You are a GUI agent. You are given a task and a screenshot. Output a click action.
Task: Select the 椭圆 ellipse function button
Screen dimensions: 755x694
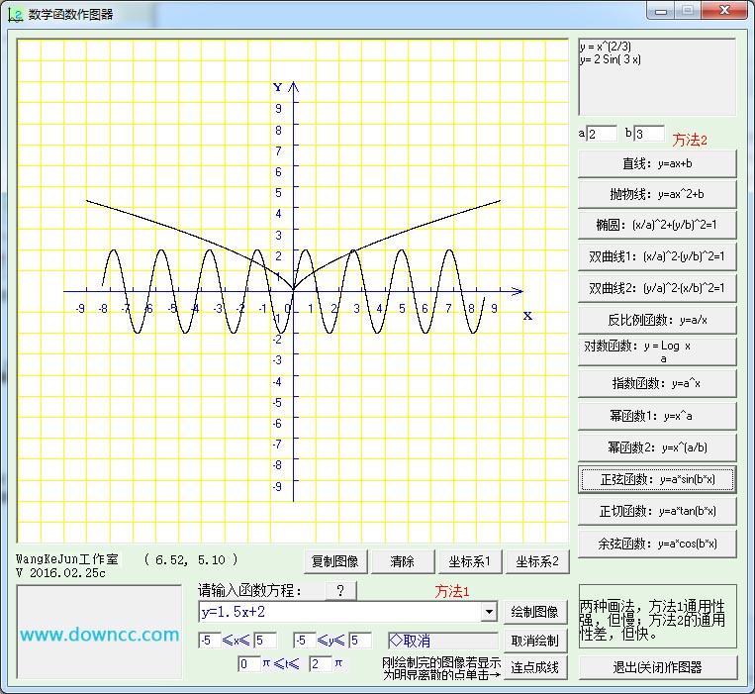coord(657,226)
